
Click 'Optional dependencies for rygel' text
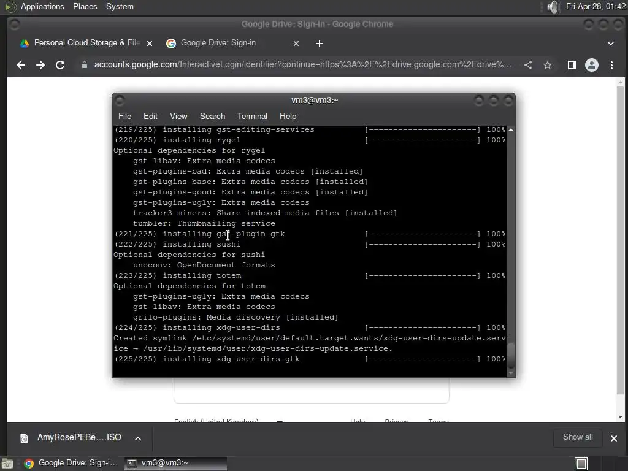[x=189, y=151]
